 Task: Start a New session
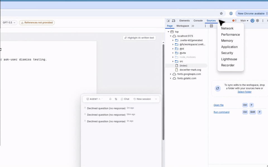142,99
